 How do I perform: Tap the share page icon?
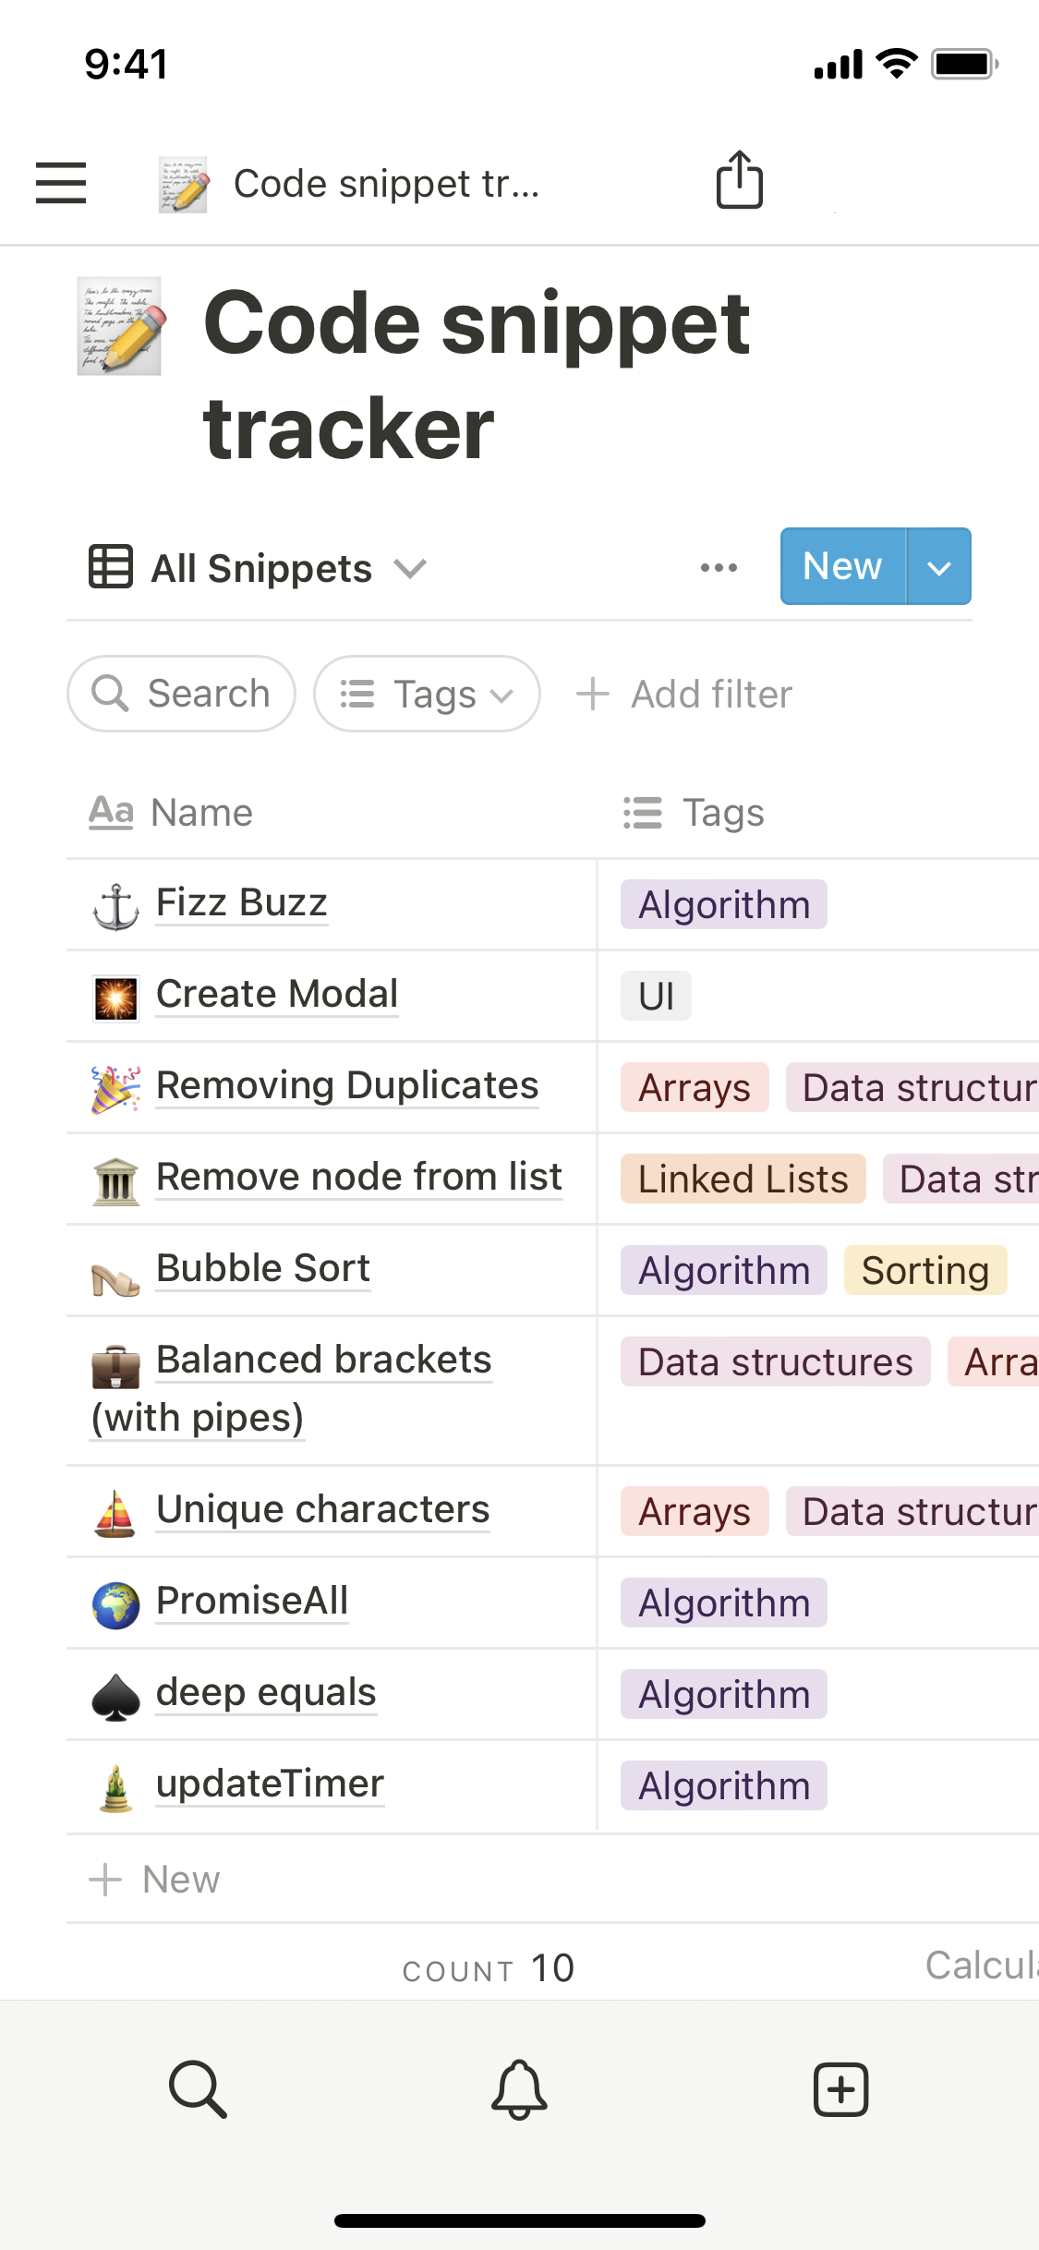pyautogui.click(x=740, y=180)
